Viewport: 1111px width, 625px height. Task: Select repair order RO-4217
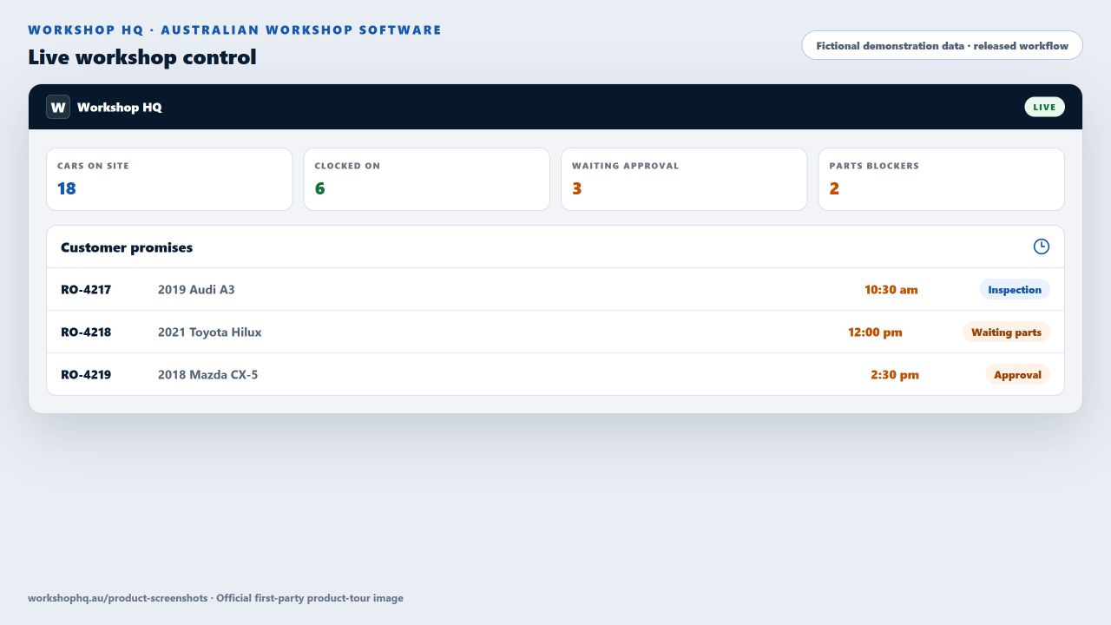[86, 290]
